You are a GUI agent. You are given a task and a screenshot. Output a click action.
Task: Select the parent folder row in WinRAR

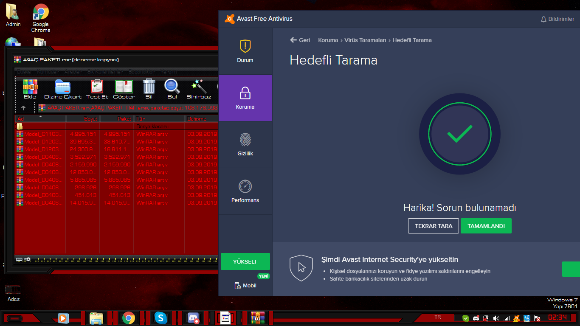click(x=117, y=126)
